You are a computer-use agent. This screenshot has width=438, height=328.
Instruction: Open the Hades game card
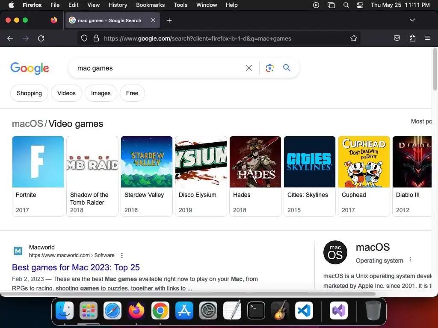pyautogui.click(x=255, y=176)
